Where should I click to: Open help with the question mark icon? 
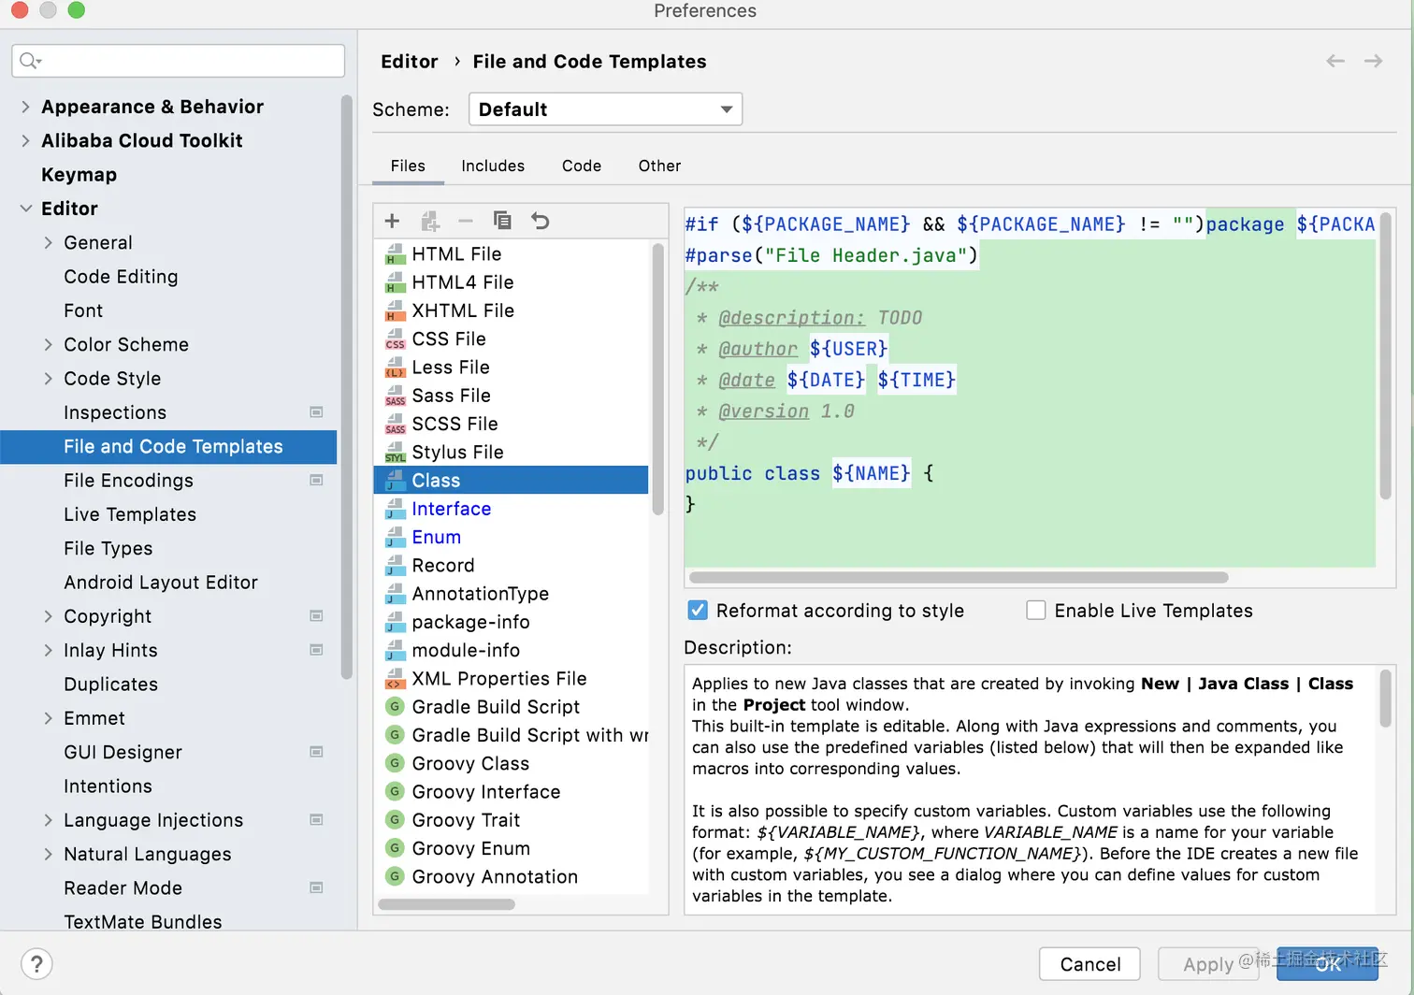tap(36, 964)
